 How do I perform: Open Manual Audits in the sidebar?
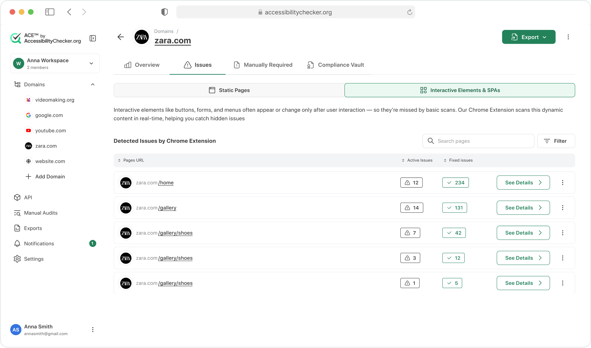35,213
